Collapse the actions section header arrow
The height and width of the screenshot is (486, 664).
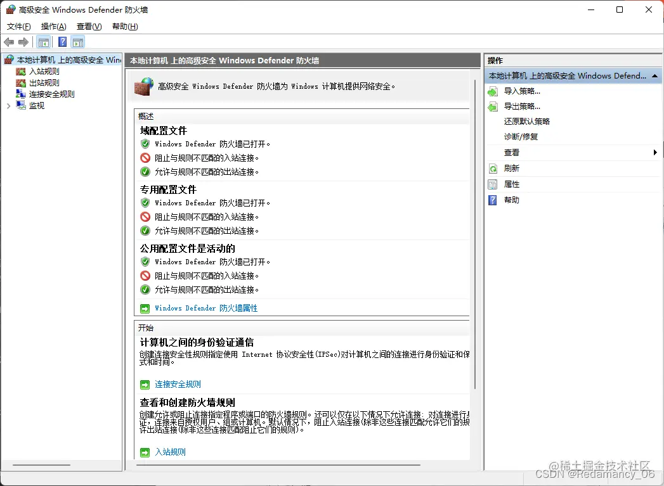(x=654, y=76)
